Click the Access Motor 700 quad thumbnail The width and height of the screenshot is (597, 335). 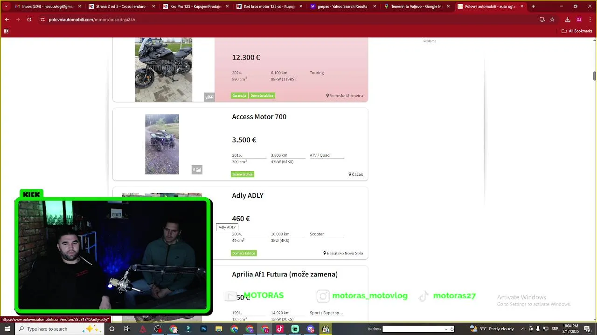[x=162, y=144]
